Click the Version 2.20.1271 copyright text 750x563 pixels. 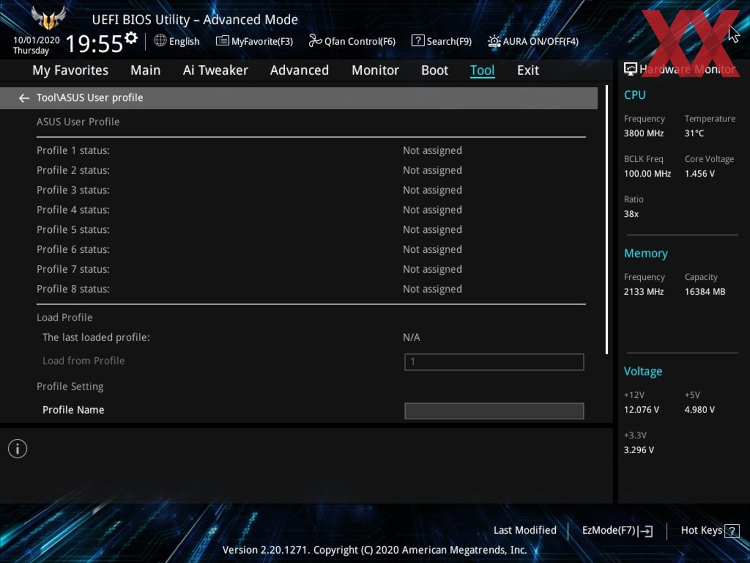pos(374,550)
